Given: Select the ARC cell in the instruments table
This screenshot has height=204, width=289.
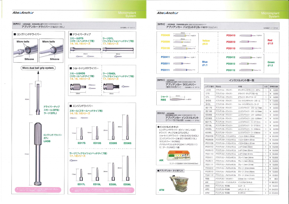Looking at the screenshot, I should click(x=209, y=189).
